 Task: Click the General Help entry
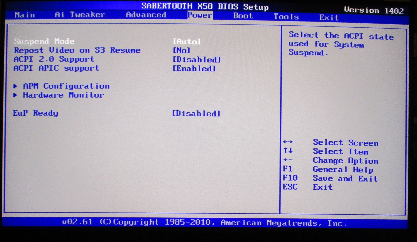(343, 169)
